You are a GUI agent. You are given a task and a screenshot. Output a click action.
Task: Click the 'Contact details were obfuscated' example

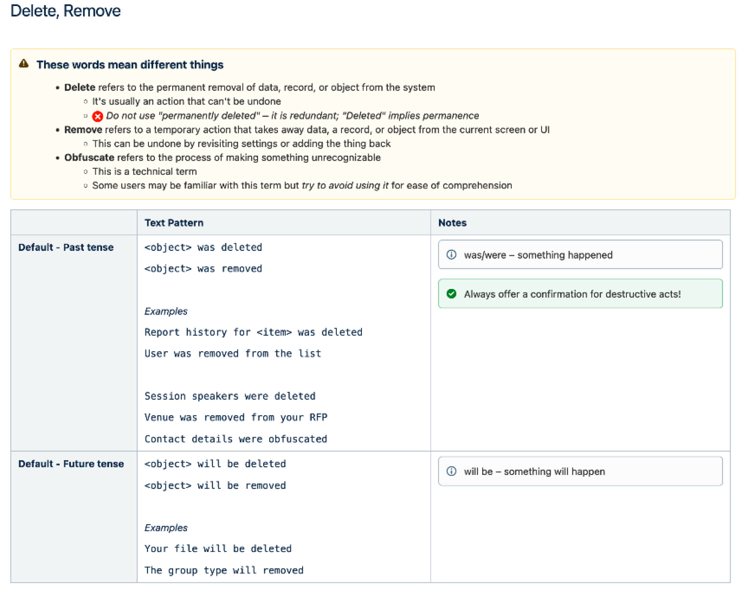(x=236, y=439)
